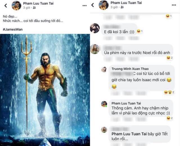180x146 pixels.
Task: Open three-dot options menu on left post
Action: [x=85, y=6]
